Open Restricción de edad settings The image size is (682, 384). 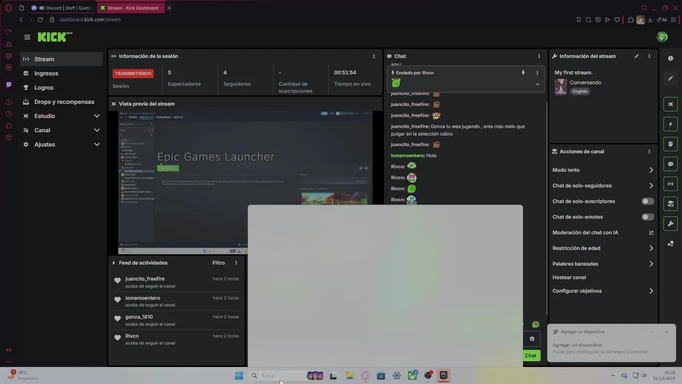(x=603, y=248)
